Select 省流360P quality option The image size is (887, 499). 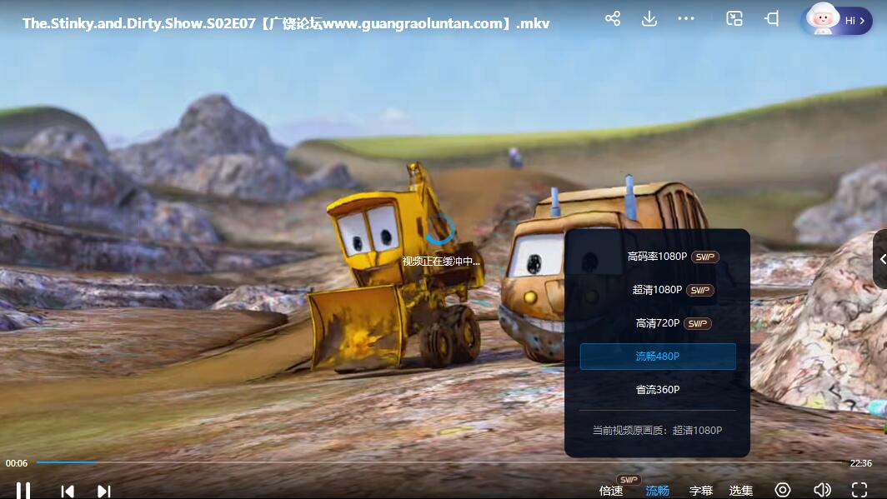coord(658,390)
